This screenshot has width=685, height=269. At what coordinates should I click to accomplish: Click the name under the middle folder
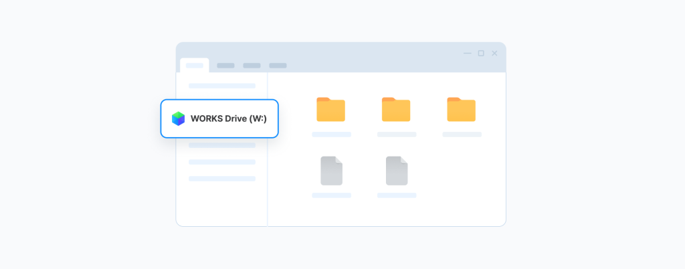click(x=396, y=134)
